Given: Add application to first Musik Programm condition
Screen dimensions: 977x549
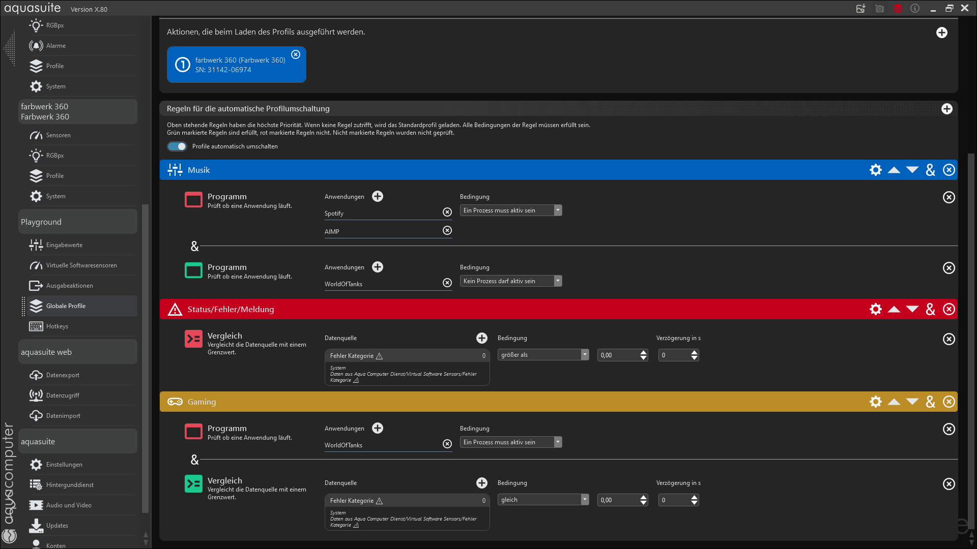Looking at the screenshot, I should (x=377, y=196).
